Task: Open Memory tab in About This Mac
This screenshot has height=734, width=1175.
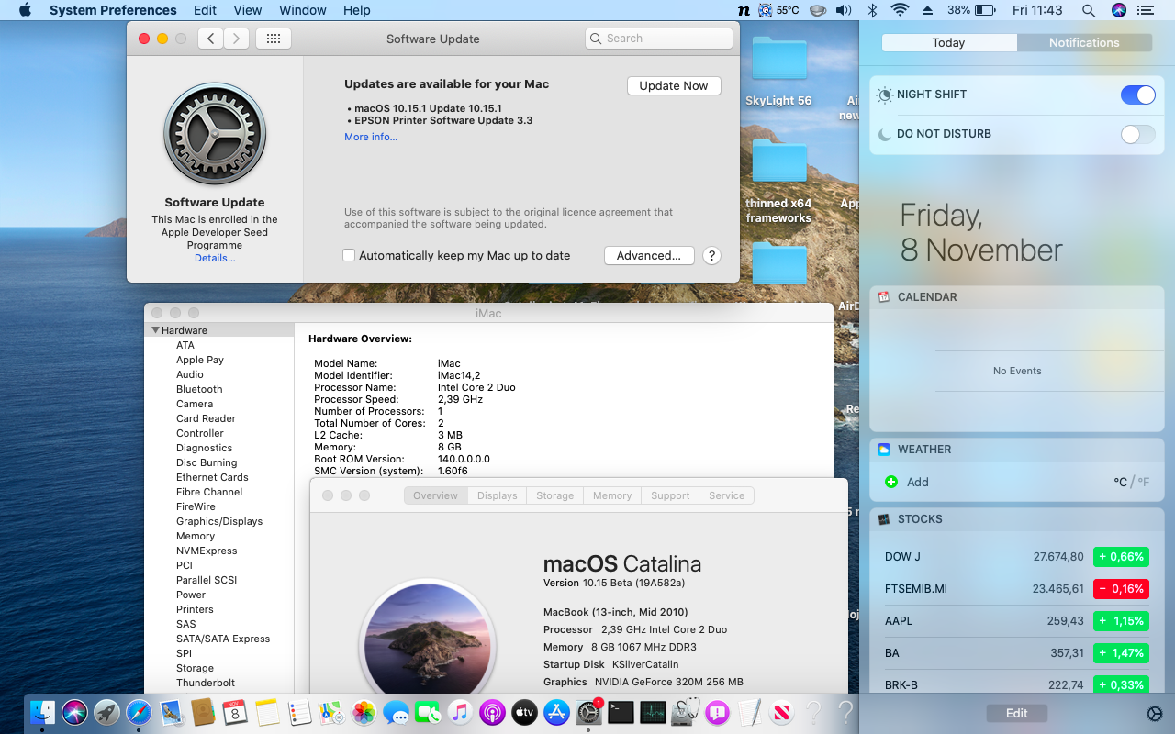Action: (611, 495)
